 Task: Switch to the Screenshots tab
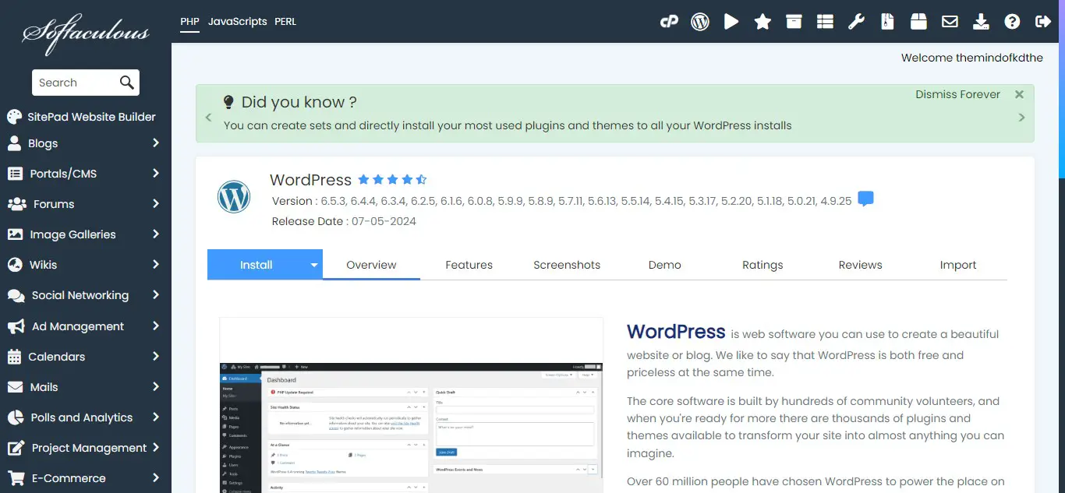567,265
